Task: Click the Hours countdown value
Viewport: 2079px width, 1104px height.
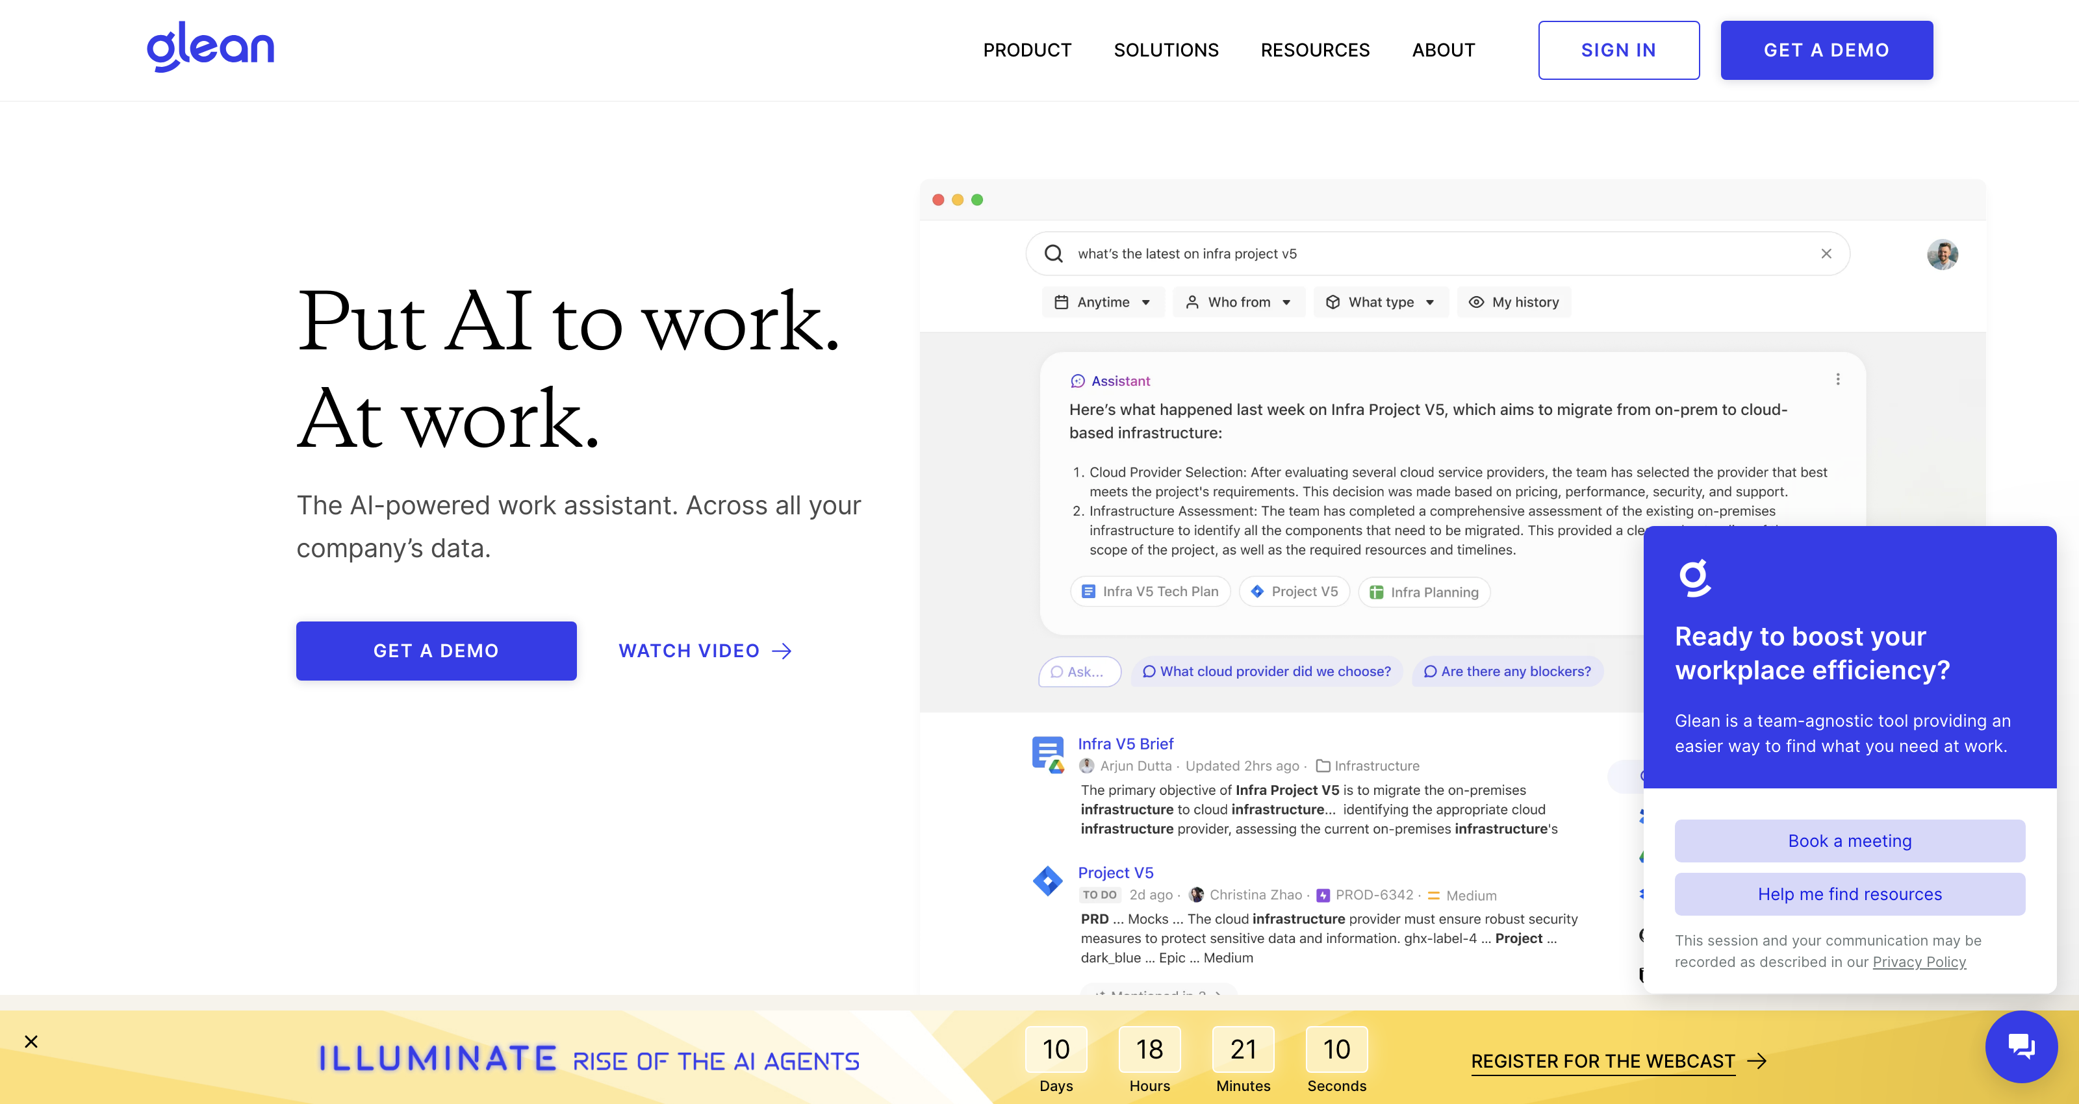Action: (1149, 1049)
